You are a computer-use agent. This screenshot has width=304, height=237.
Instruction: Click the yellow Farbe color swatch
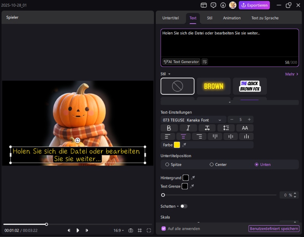click(x=177, y=145)
